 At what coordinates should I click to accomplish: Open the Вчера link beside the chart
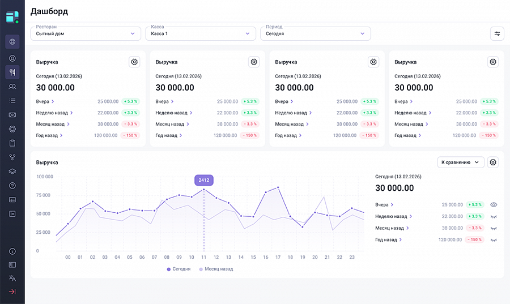(x=384, y=204)
